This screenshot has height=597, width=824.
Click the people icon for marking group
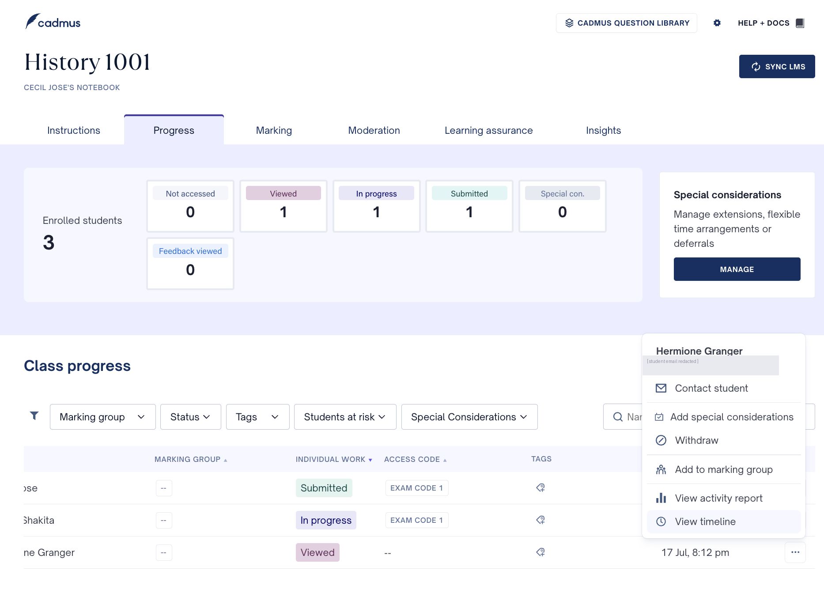[661, 469]
